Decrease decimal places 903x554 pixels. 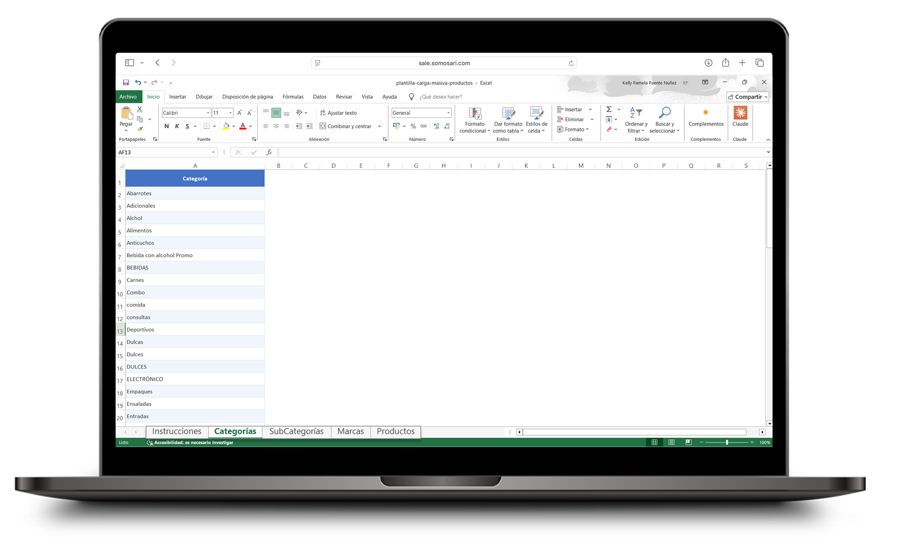447,126
